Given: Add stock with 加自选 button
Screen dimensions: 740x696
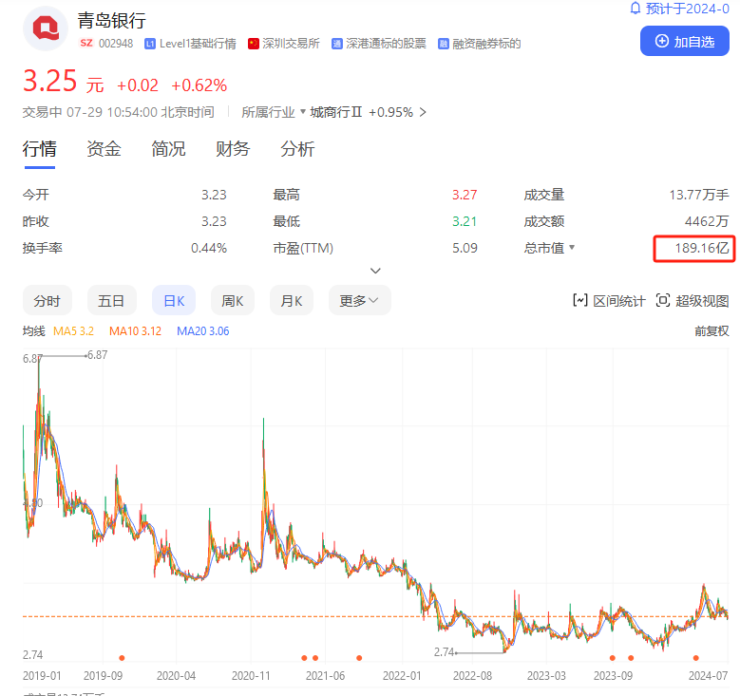Looking at the screenshot, I should pyautogui.click(x=684, y=41).
